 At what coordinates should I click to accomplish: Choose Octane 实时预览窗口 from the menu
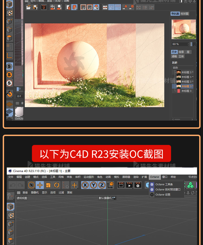166,189
